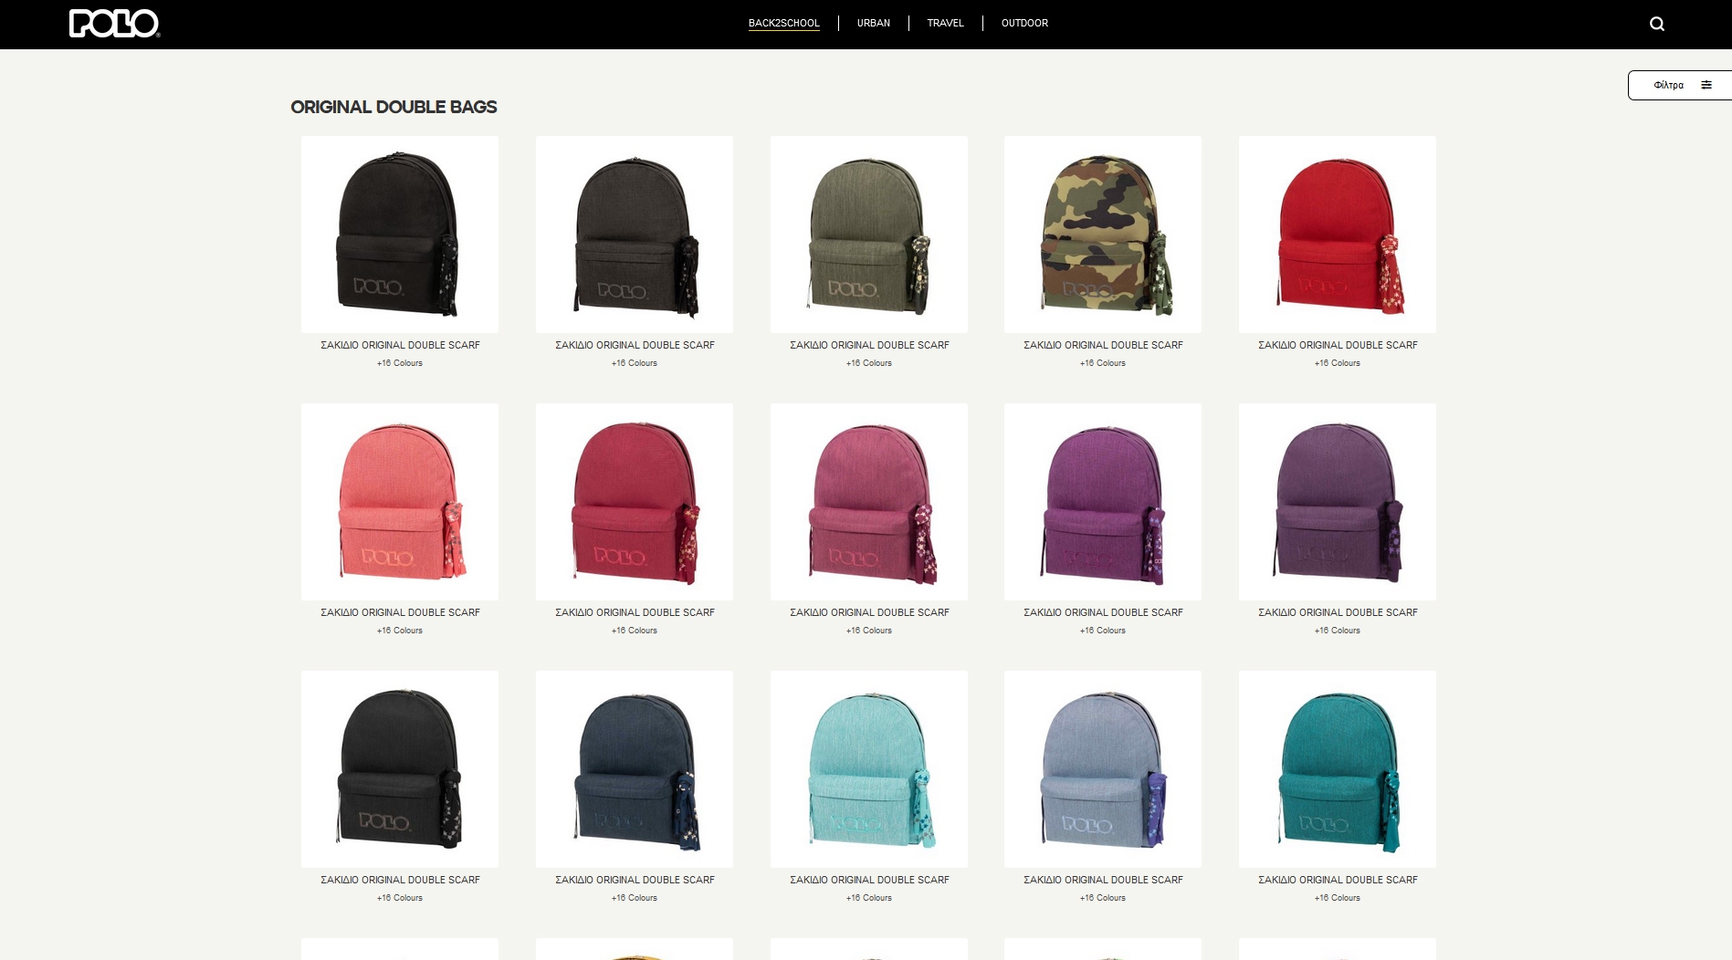The width and height of the screenshot is (1732, 960).
Task: Open the coral pink backpack thumbnail
Action: point(400,502)
